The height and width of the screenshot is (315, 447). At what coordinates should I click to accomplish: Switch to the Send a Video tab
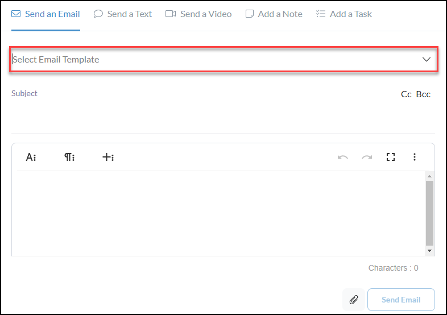[198, 14]
